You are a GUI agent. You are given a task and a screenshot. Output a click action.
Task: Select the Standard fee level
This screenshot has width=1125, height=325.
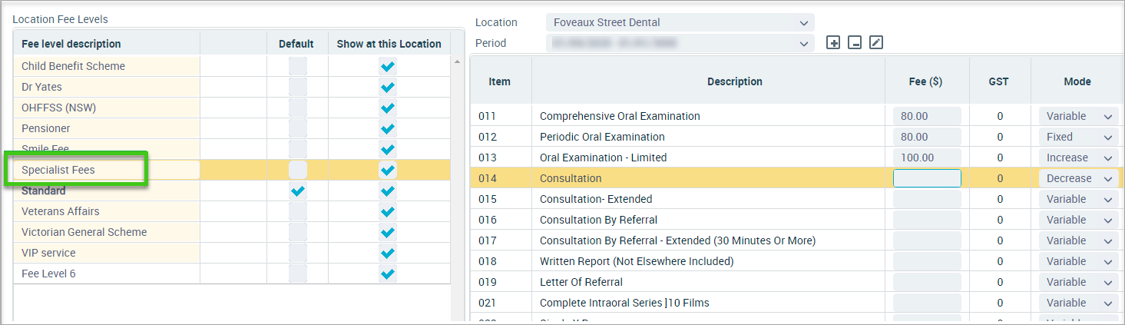[x=107, y=191]
